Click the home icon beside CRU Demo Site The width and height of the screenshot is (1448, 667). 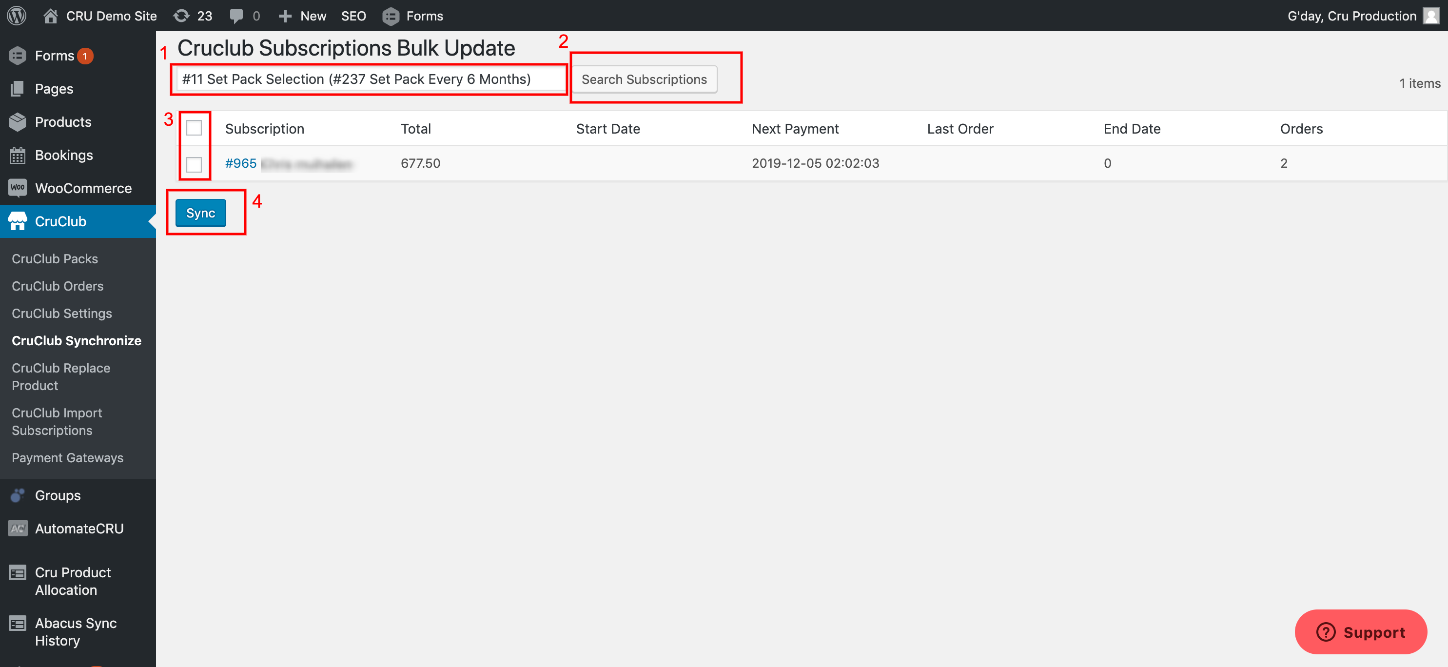pyautogui.click(x=51, y=16)
